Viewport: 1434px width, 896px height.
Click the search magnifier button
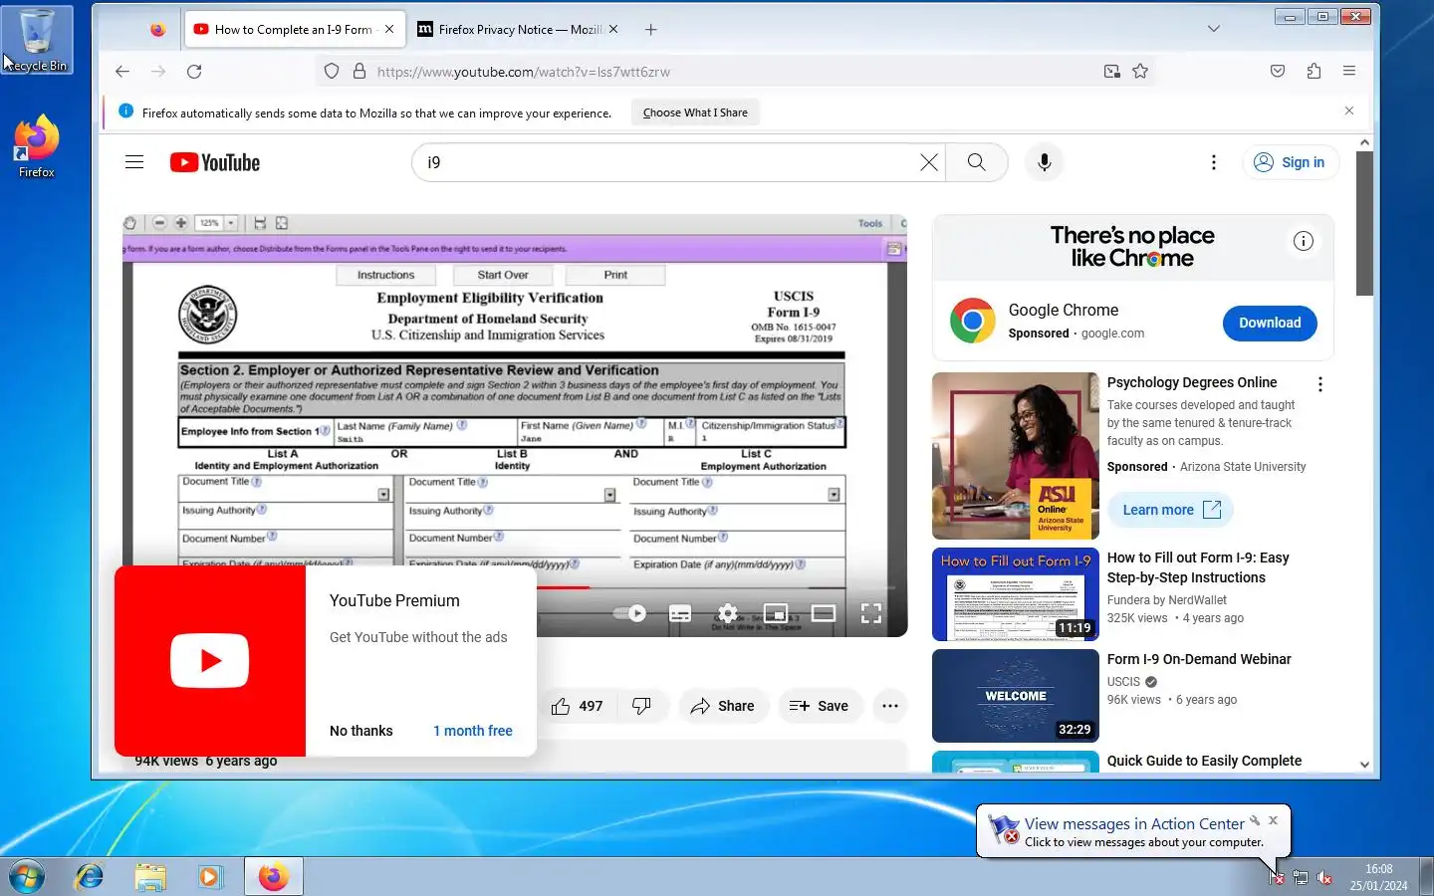click(x=977, y=162)
